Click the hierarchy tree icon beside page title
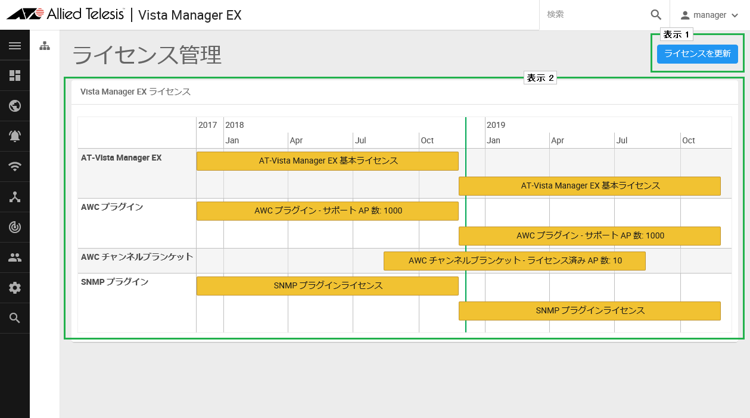Screen dimensions: 750x418 click(x=45, y=46)
